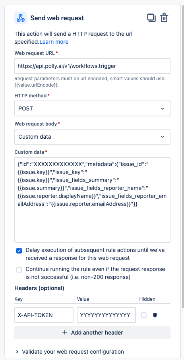Focus the Web request URL field
This screenshot has width=184, height=360.
pyautogui.click(x=92, y=66)
